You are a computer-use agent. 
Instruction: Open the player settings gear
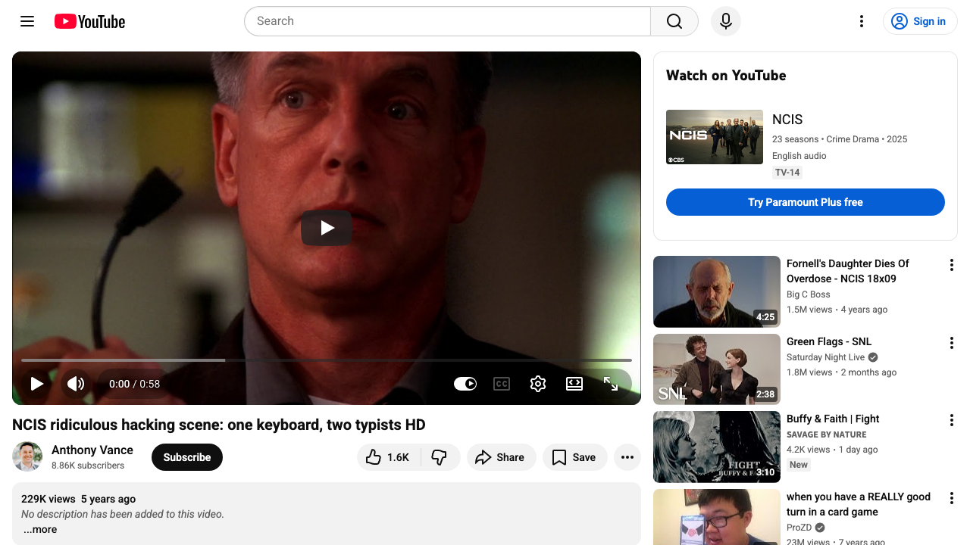[x=538, y=384]
